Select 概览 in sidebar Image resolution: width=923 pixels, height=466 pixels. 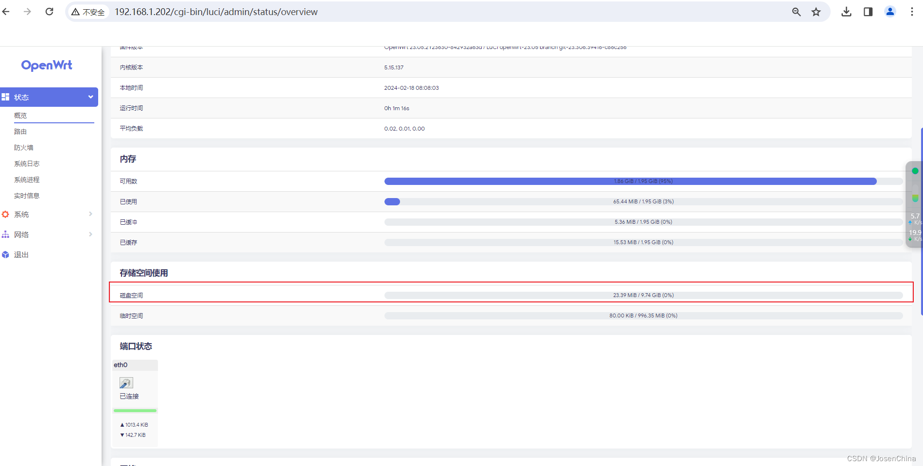20,116
